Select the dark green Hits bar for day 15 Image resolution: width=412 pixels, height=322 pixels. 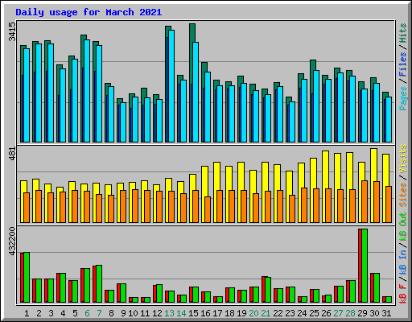(192, 83)
